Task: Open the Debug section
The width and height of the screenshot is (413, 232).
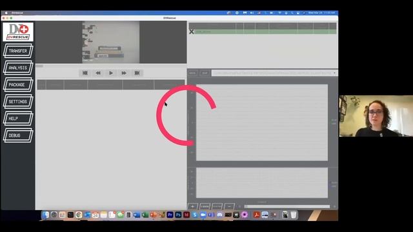Action: 18,135
